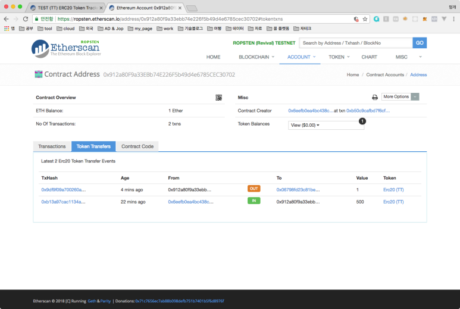Screen dimensions: 460x309
Task: Focus the Search by Address / Txhash field
Action: [x=355, y=43]
